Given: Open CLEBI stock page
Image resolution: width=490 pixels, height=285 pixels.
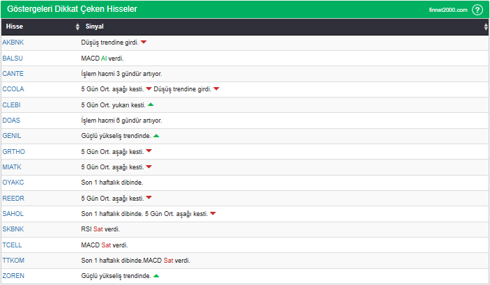Looking at the screenshot, I should click(x=13, y=105).
